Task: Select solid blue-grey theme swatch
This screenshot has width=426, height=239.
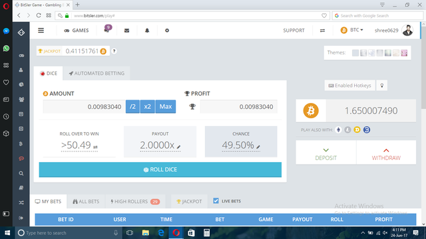Action: (355, 53)
